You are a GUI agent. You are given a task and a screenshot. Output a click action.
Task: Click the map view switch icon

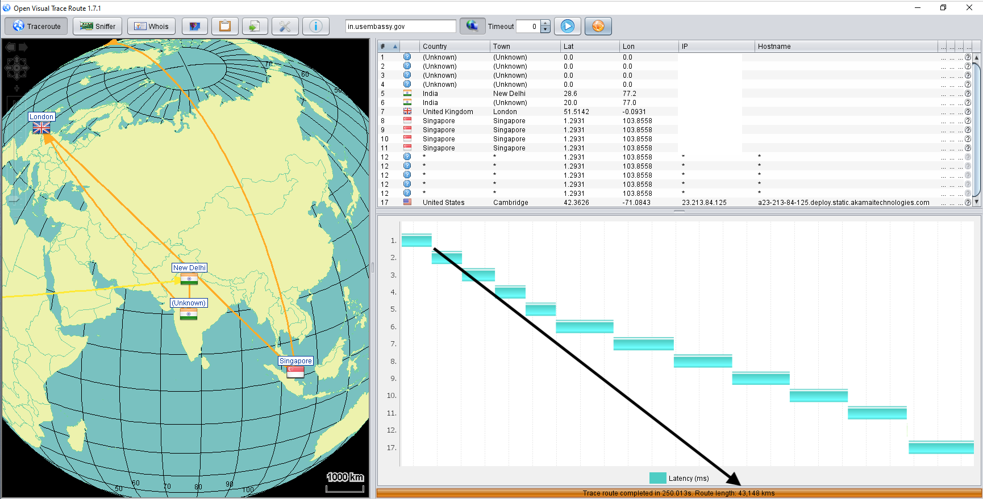point(195,26)
